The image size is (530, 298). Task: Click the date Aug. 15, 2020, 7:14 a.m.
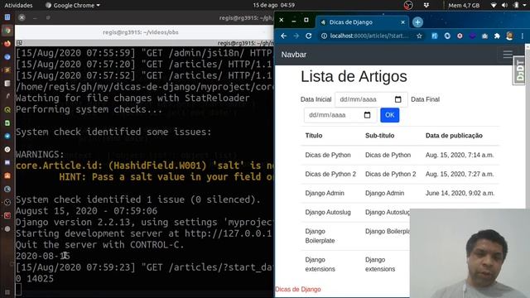coord(460,155)
